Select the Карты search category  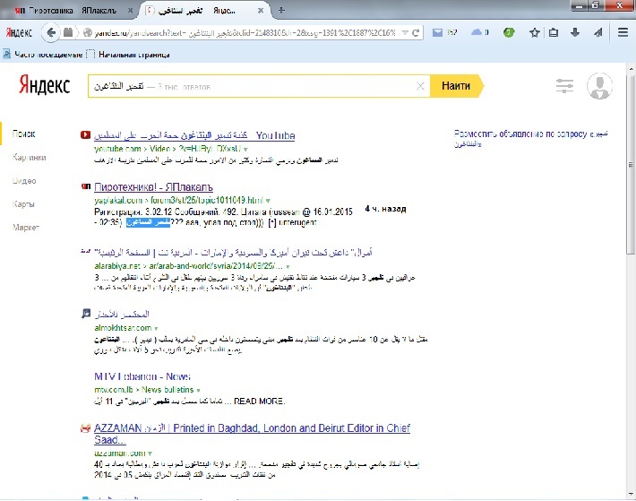[23, 204]
